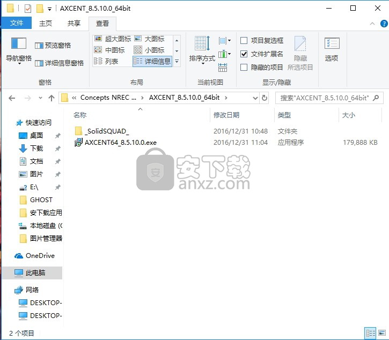Screen dimensions: 389x340
Task: Expand address bar history dropdown
Action: [255, 98]
